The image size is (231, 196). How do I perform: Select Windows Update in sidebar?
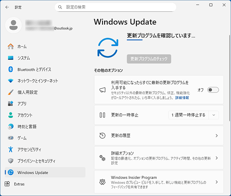[x=45, y=172]
